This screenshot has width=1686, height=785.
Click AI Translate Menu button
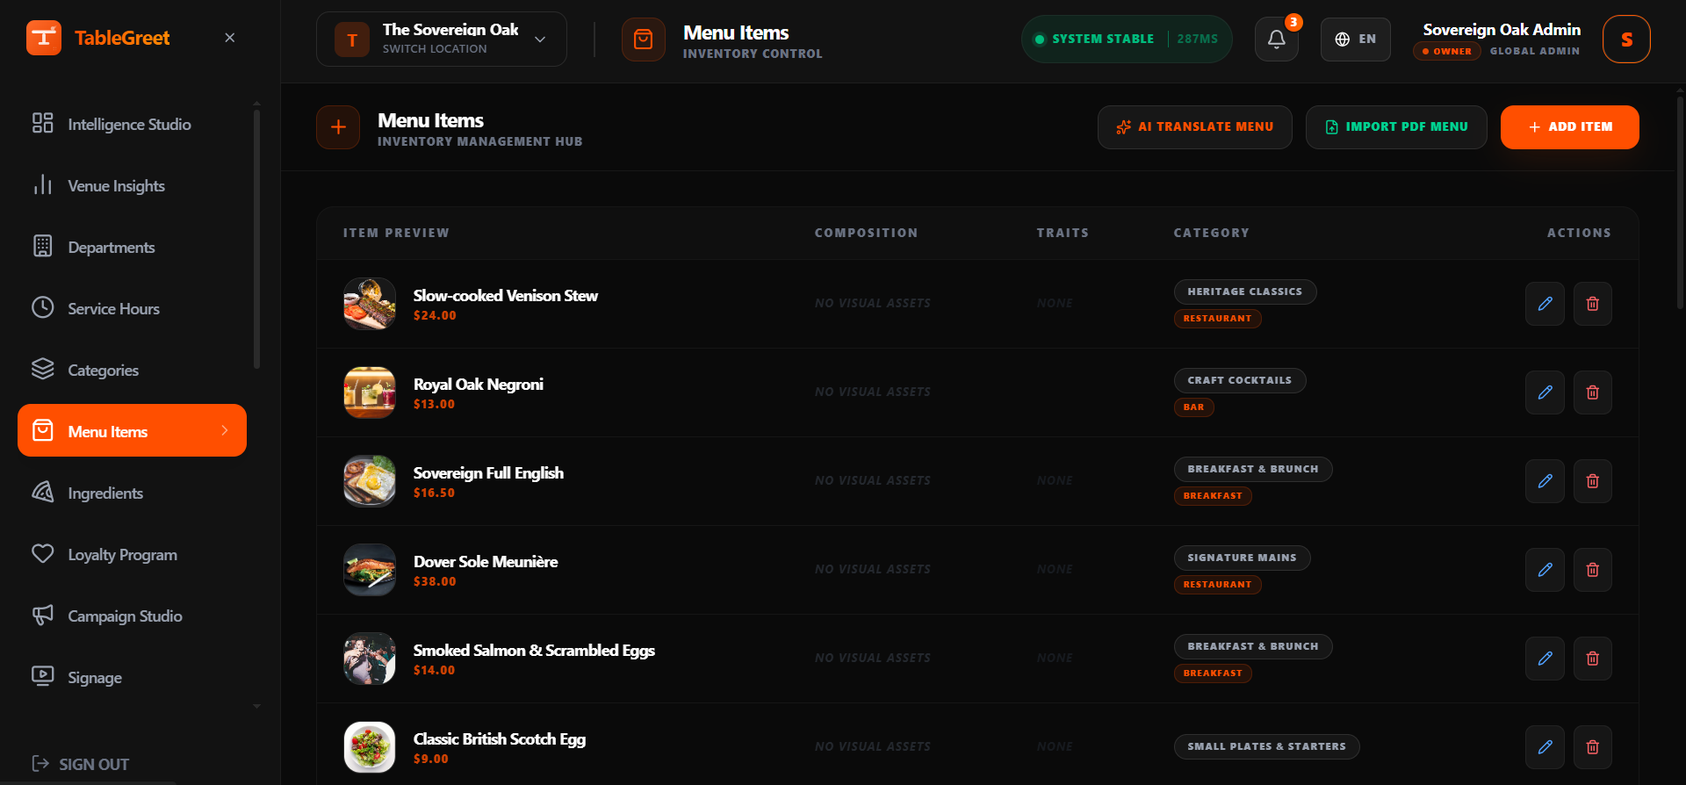pos(1194,127)
